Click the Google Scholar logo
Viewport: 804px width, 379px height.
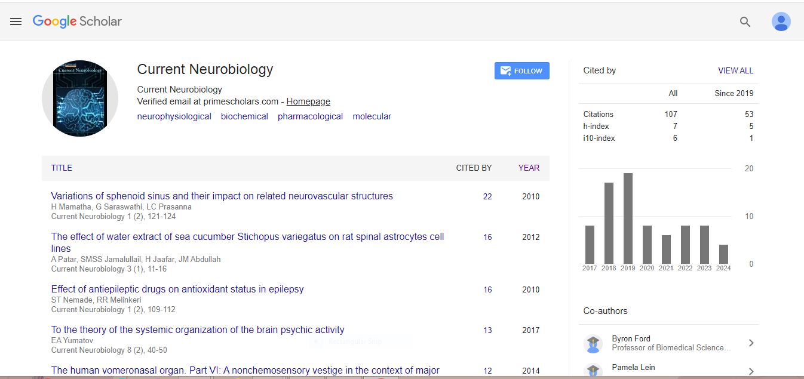pyautogui.click(x=77, y=21)
